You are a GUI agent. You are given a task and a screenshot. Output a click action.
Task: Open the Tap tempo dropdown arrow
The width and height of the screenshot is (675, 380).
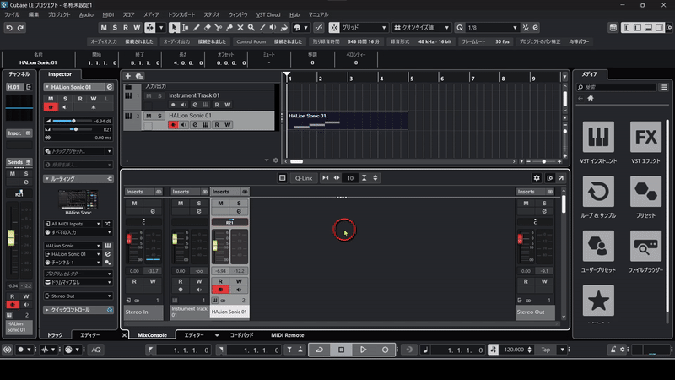pos(562,350)
